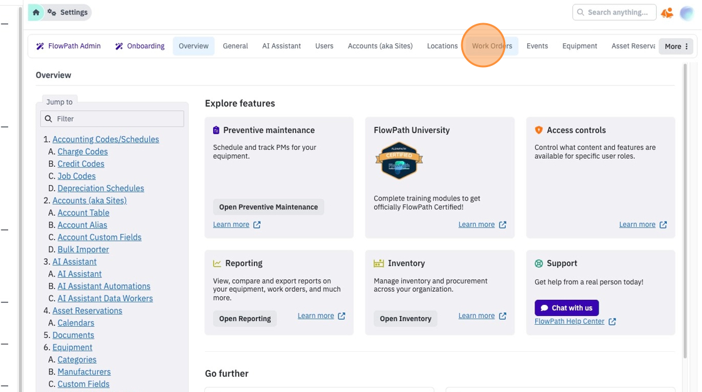The width and height of the screenshot is (702, 392).
Task: Click external-link icon next to FlowPath Help Center
Action: [x=612, y=322]
